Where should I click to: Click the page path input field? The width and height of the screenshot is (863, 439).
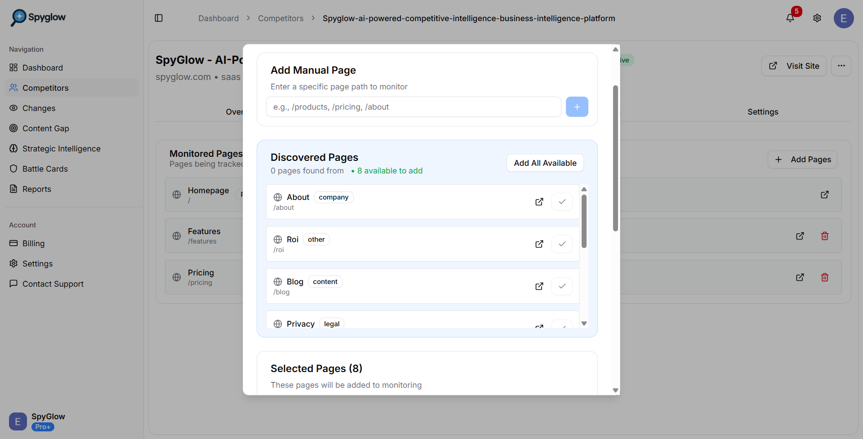click(414, 107)
